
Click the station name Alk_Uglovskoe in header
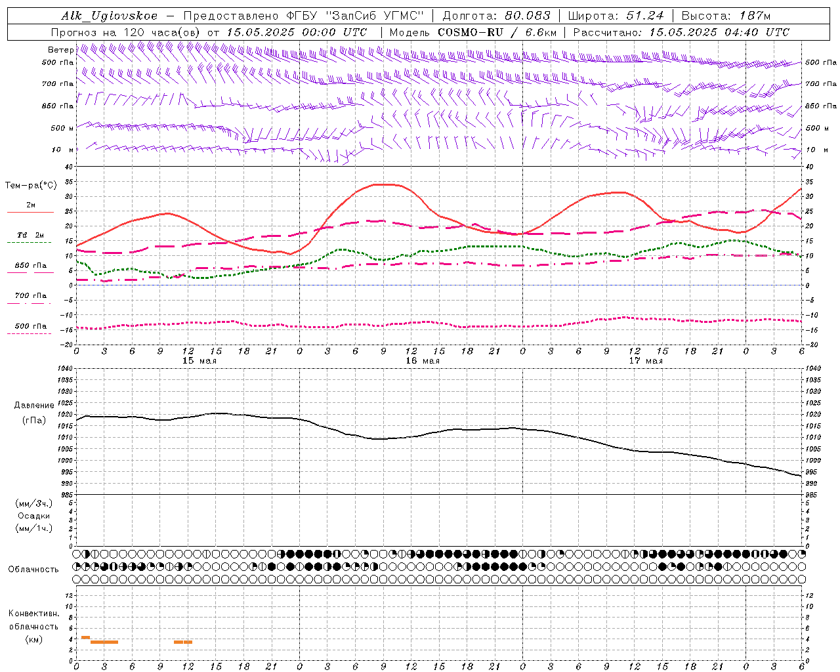click(x=110, y=16)
